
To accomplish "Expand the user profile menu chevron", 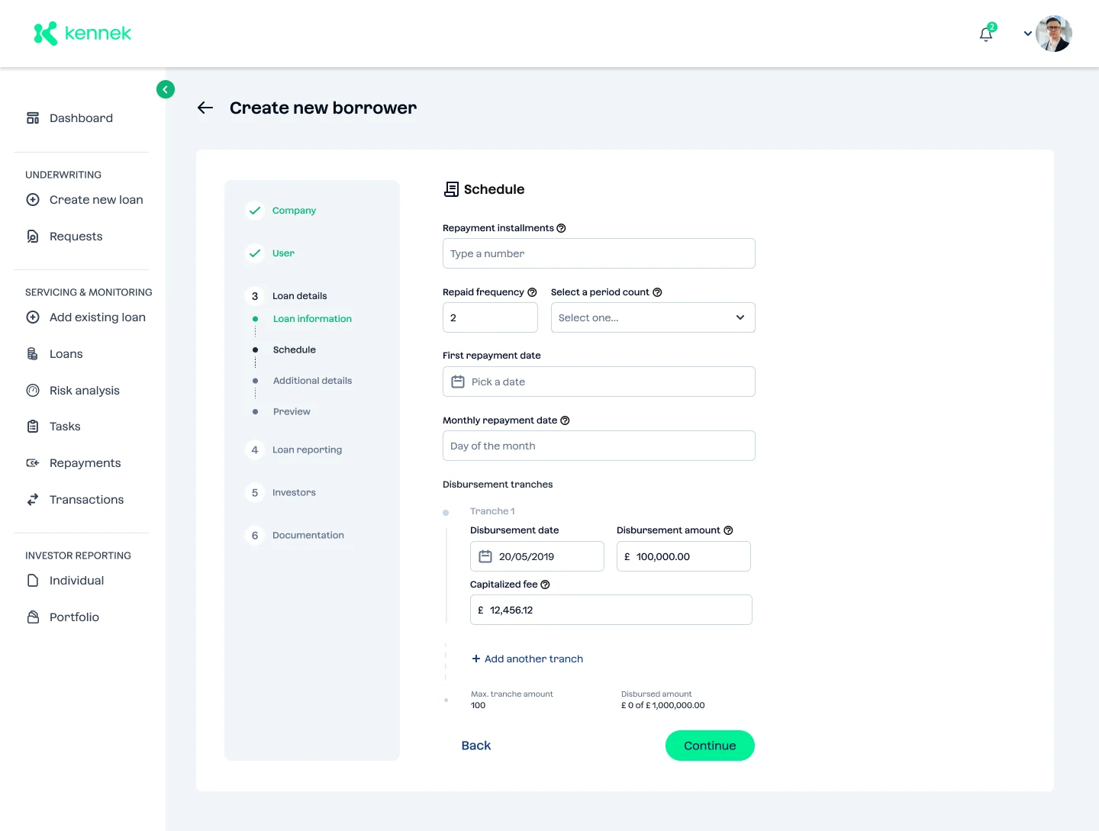I will tap(1028, 34).
